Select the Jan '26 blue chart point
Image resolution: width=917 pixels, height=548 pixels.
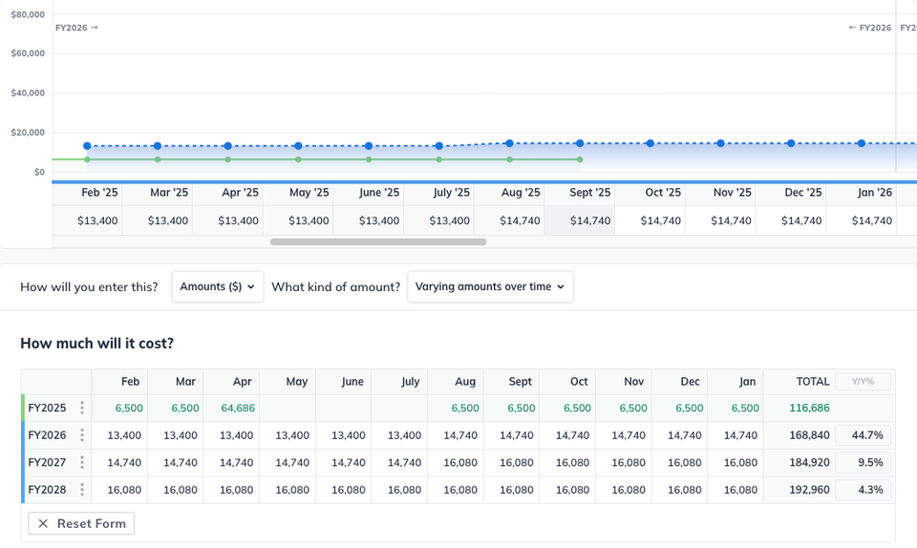(862, 143)
